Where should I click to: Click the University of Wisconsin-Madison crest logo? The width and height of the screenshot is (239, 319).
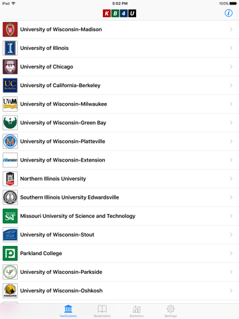tap(10, 29)
